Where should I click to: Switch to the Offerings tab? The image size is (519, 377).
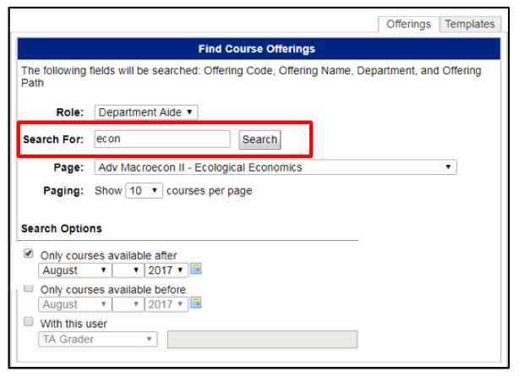(408, 25)
